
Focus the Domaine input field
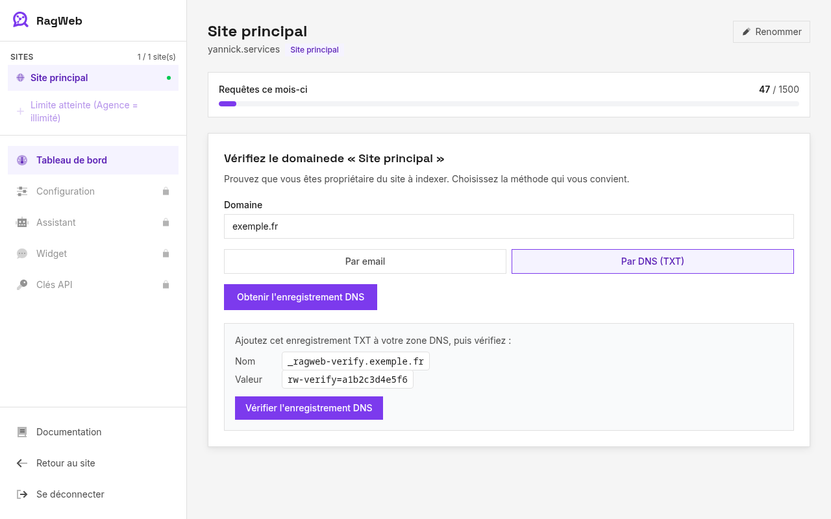click(509, 226)
